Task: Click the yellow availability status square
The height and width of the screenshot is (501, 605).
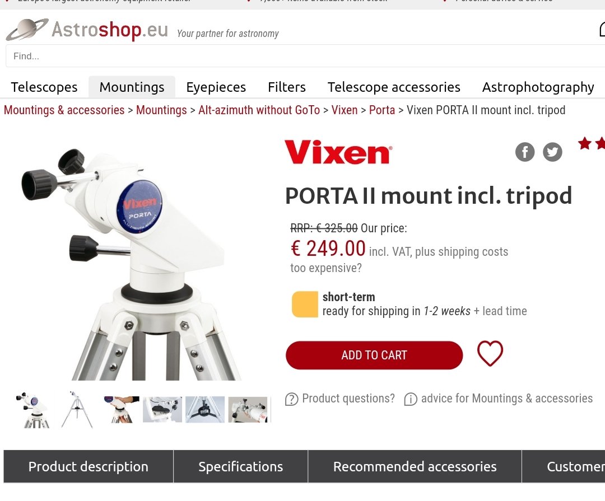Action: 305,305
